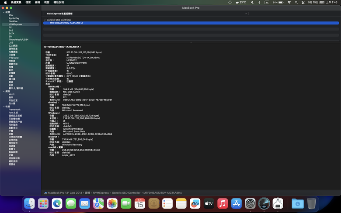Click the date and time in menu bar
Viewport: 341px width, 213px height.
pos(323,2)
